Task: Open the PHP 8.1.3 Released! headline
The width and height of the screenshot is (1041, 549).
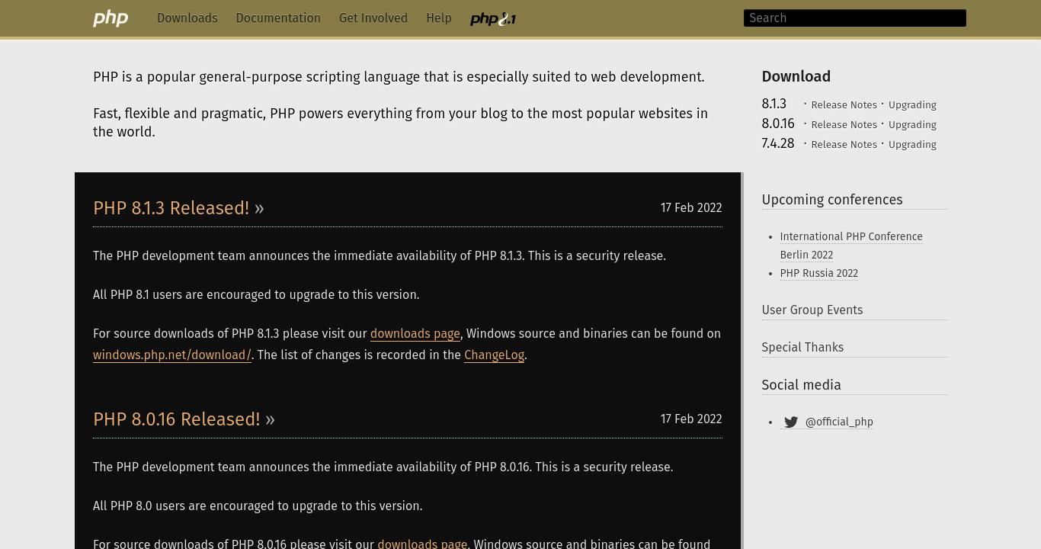Action: [171, 208]
